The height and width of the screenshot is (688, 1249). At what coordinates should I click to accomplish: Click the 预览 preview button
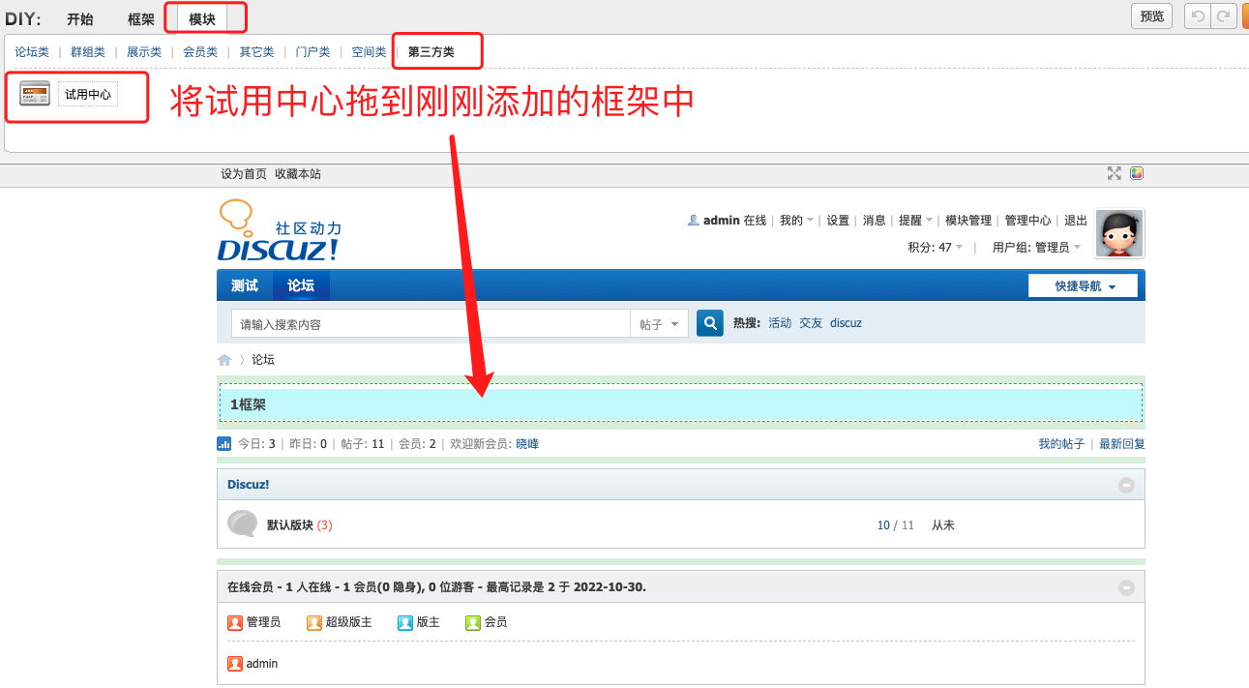click(x=1151, y=16)
